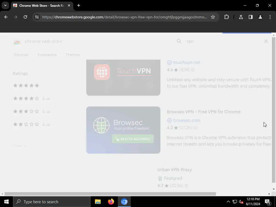
Task: Open the notification center icon
Action: coord(268,202)
